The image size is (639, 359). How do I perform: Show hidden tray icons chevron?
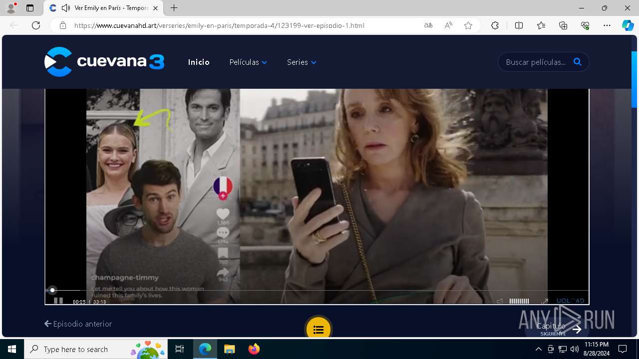tap(538, 349)
